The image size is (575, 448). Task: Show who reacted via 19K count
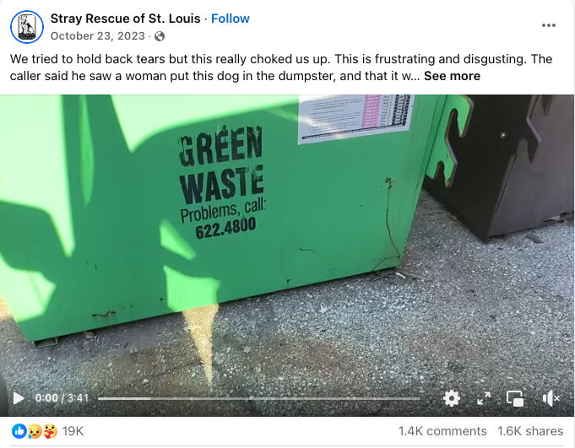(x=73, y=431)
